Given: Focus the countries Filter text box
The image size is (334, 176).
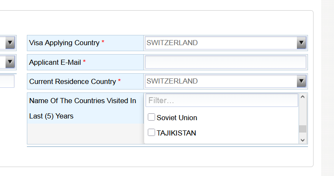Looking at the screenshot, I should click(x=221, y=101).
